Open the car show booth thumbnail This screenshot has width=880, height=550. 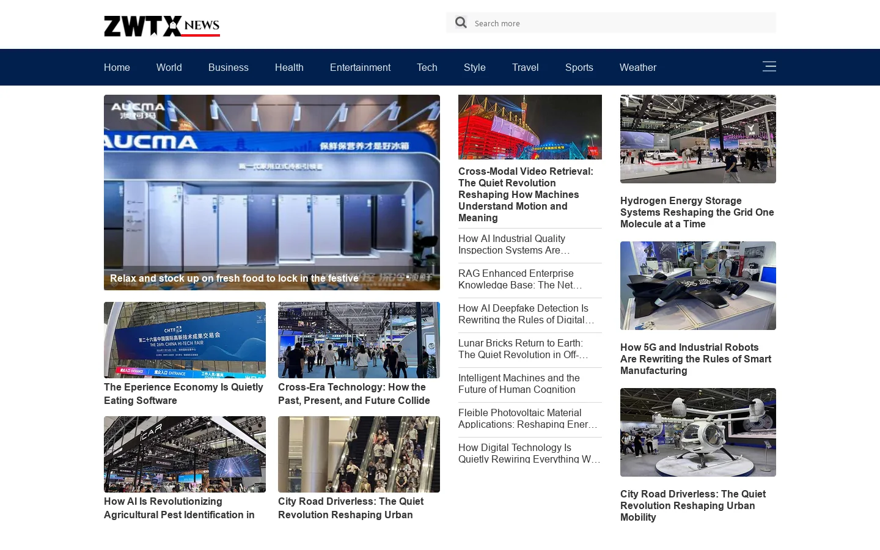[x=698, y=139]
